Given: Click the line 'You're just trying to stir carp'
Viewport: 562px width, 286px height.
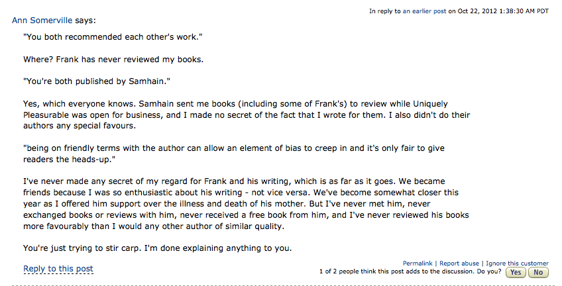Looking at the screenshot, I should 158,248.
